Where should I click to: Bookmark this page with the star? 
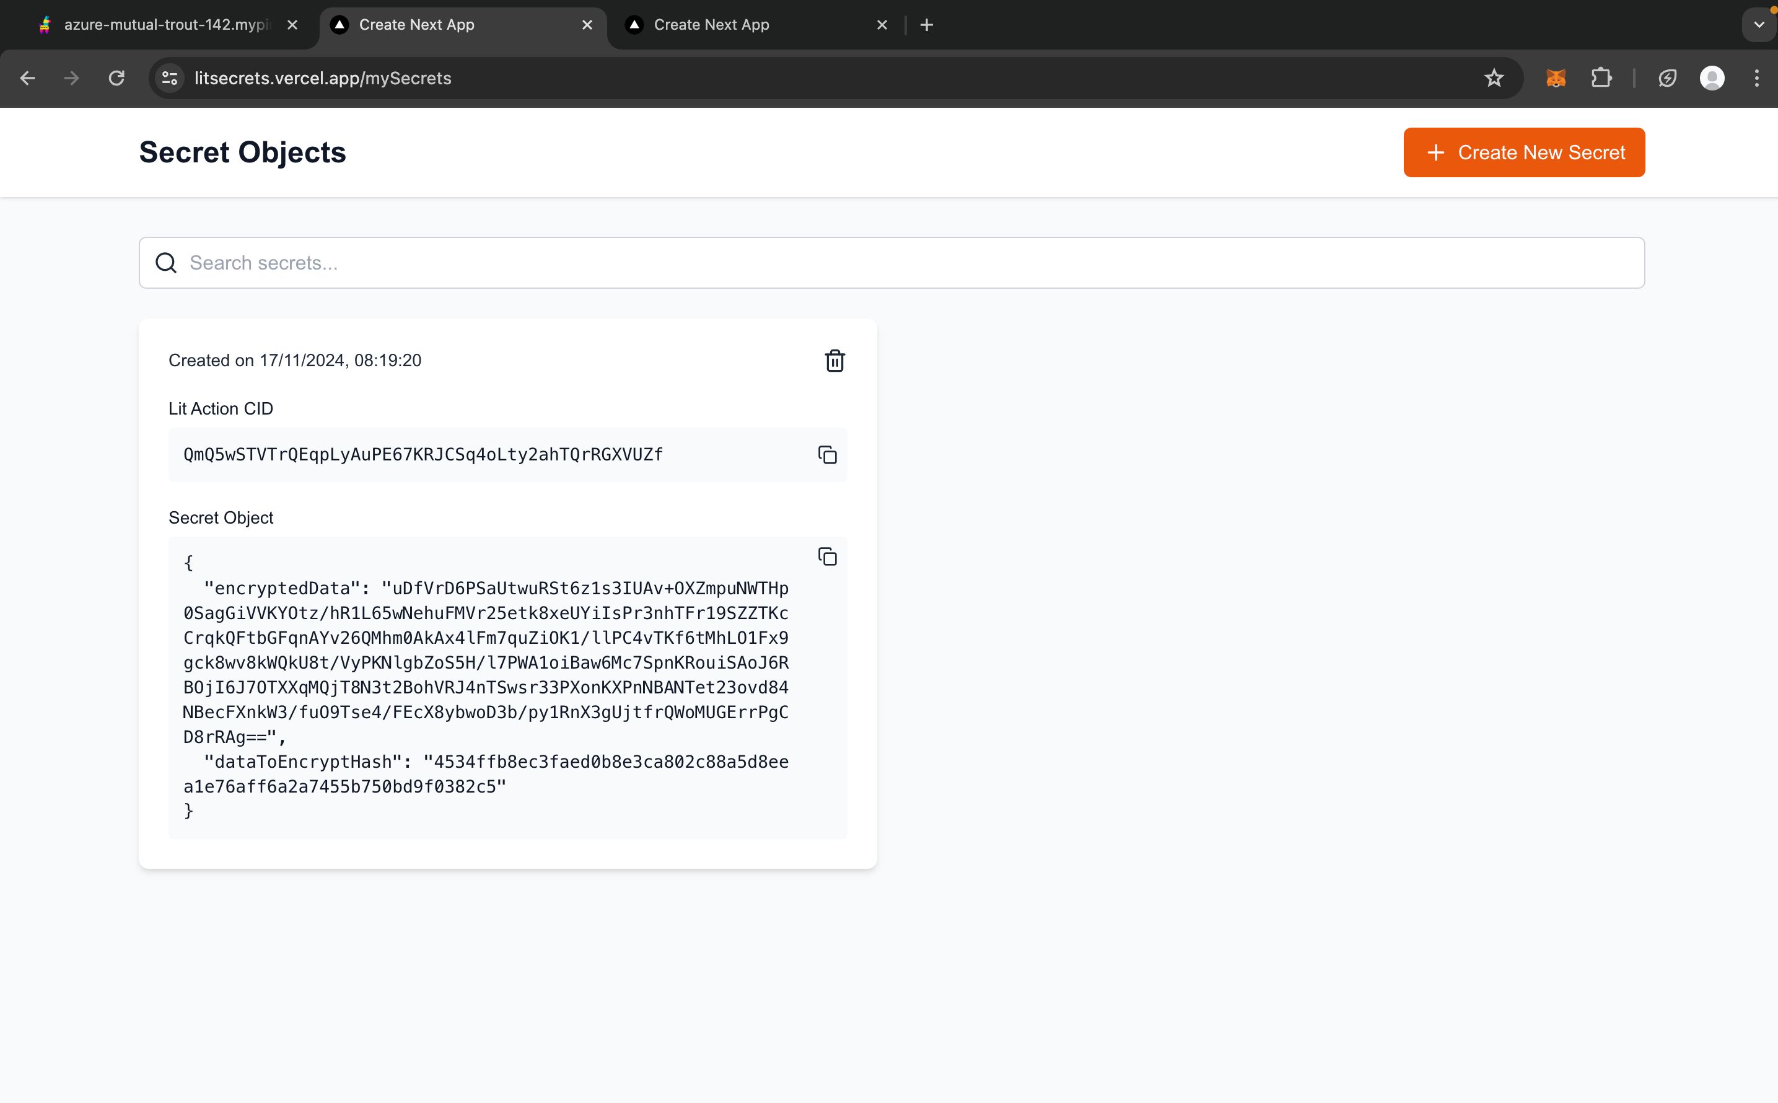point(1494,78)
